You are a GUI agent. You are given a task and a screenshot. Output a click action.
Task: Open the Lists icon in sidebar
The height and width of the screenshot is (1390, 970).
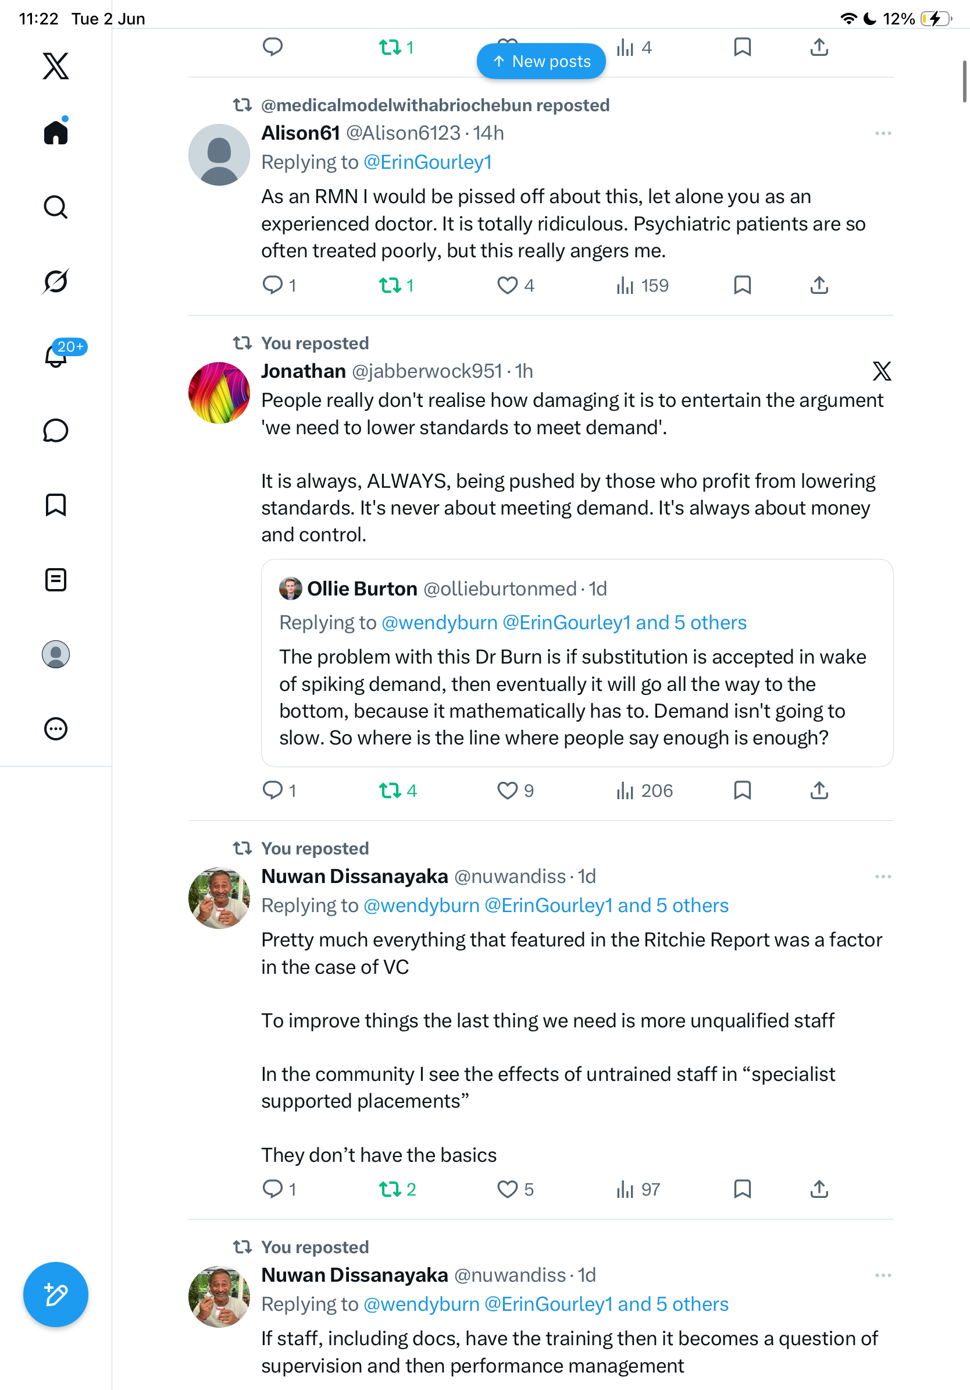click(56, 579)
